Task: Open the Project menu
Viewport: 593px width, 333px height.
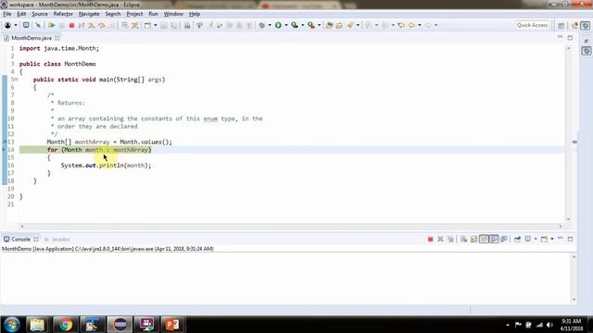Action: click(x=134, y=14)
